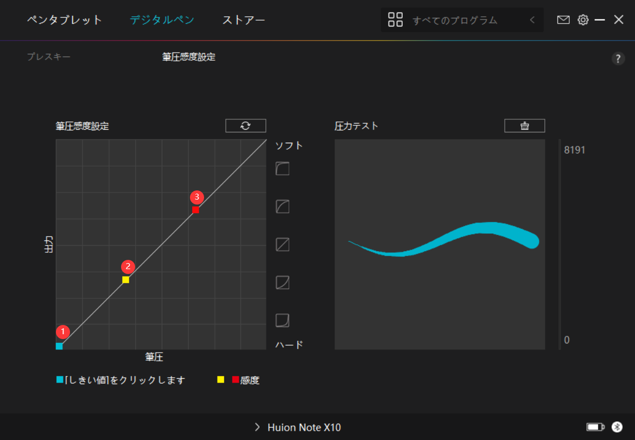Image resolution: width=635 pixels, height=440 pixels.
Task: Click the red sensitivity control point
Action: coord(195,210)
